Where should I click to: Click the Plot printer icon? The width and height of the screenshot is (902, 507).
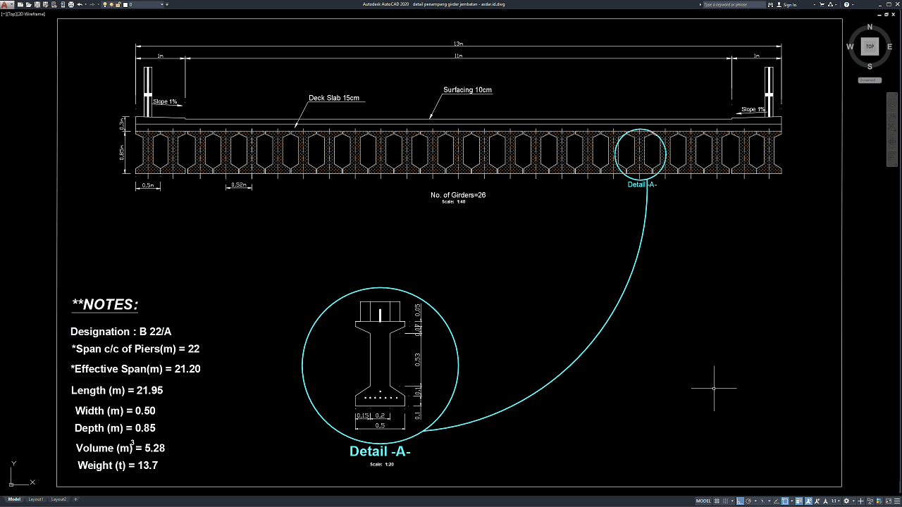[71, 4]
